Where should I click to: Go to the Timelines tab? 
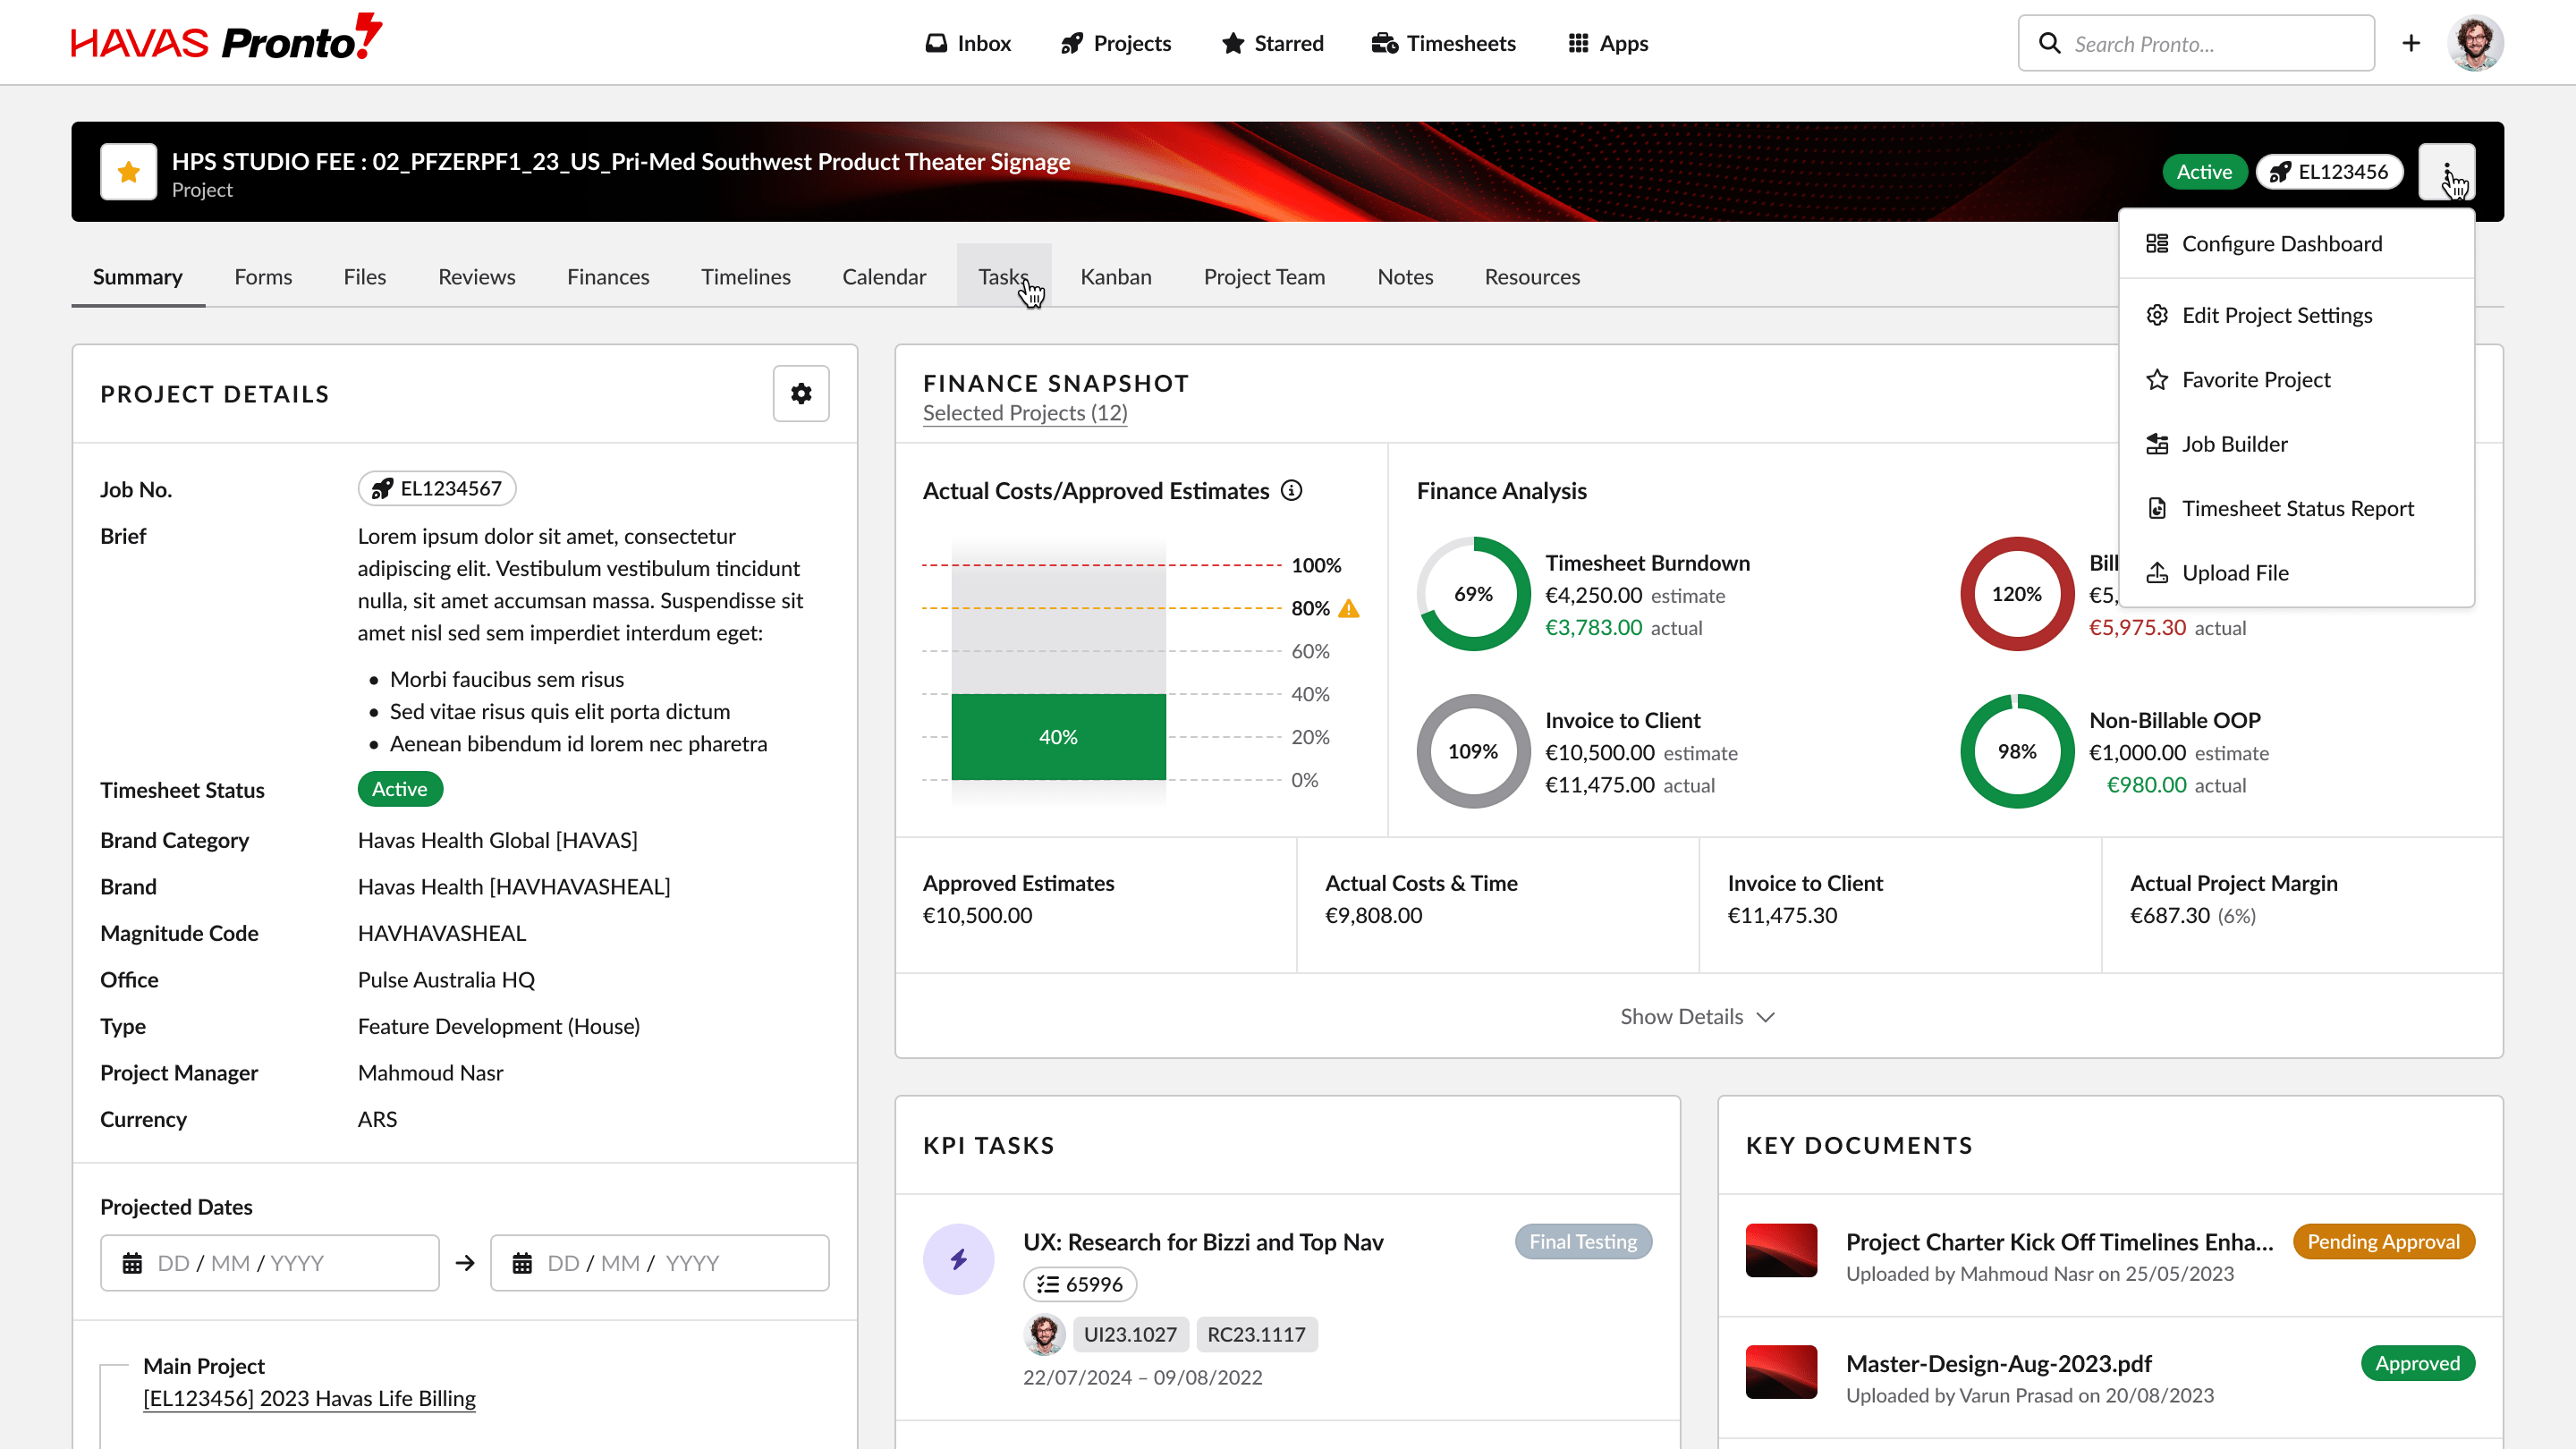click(746, 276)
